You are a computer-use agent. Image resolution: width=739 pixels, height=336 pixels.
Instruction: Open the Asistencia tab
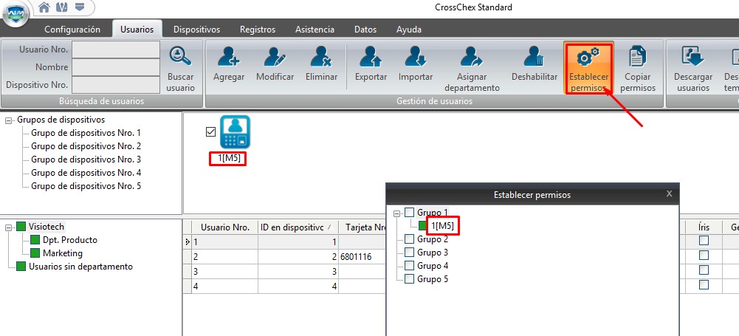[314, 30]
